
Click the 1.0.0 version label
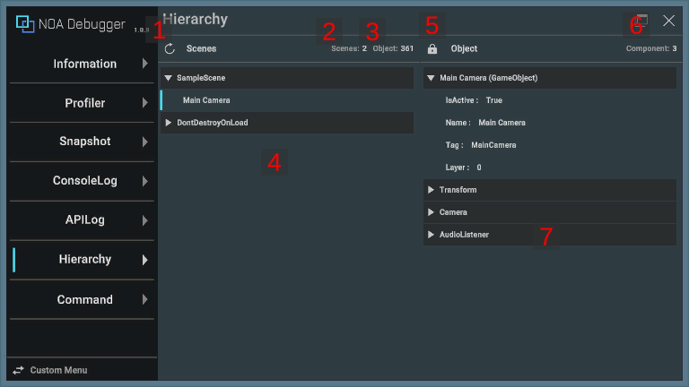[142, 30]
